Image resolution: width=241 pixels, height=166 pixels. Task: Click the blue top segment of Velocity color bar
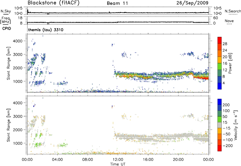click(x=220, y=102)
